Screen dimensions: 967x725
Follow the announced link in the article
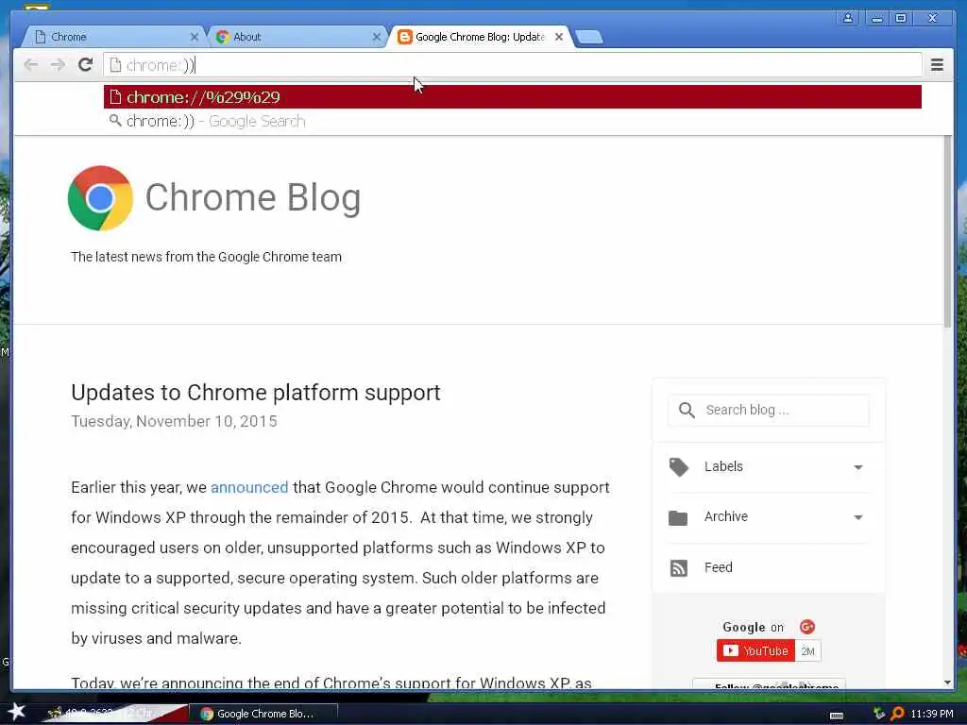coord(249,487)
